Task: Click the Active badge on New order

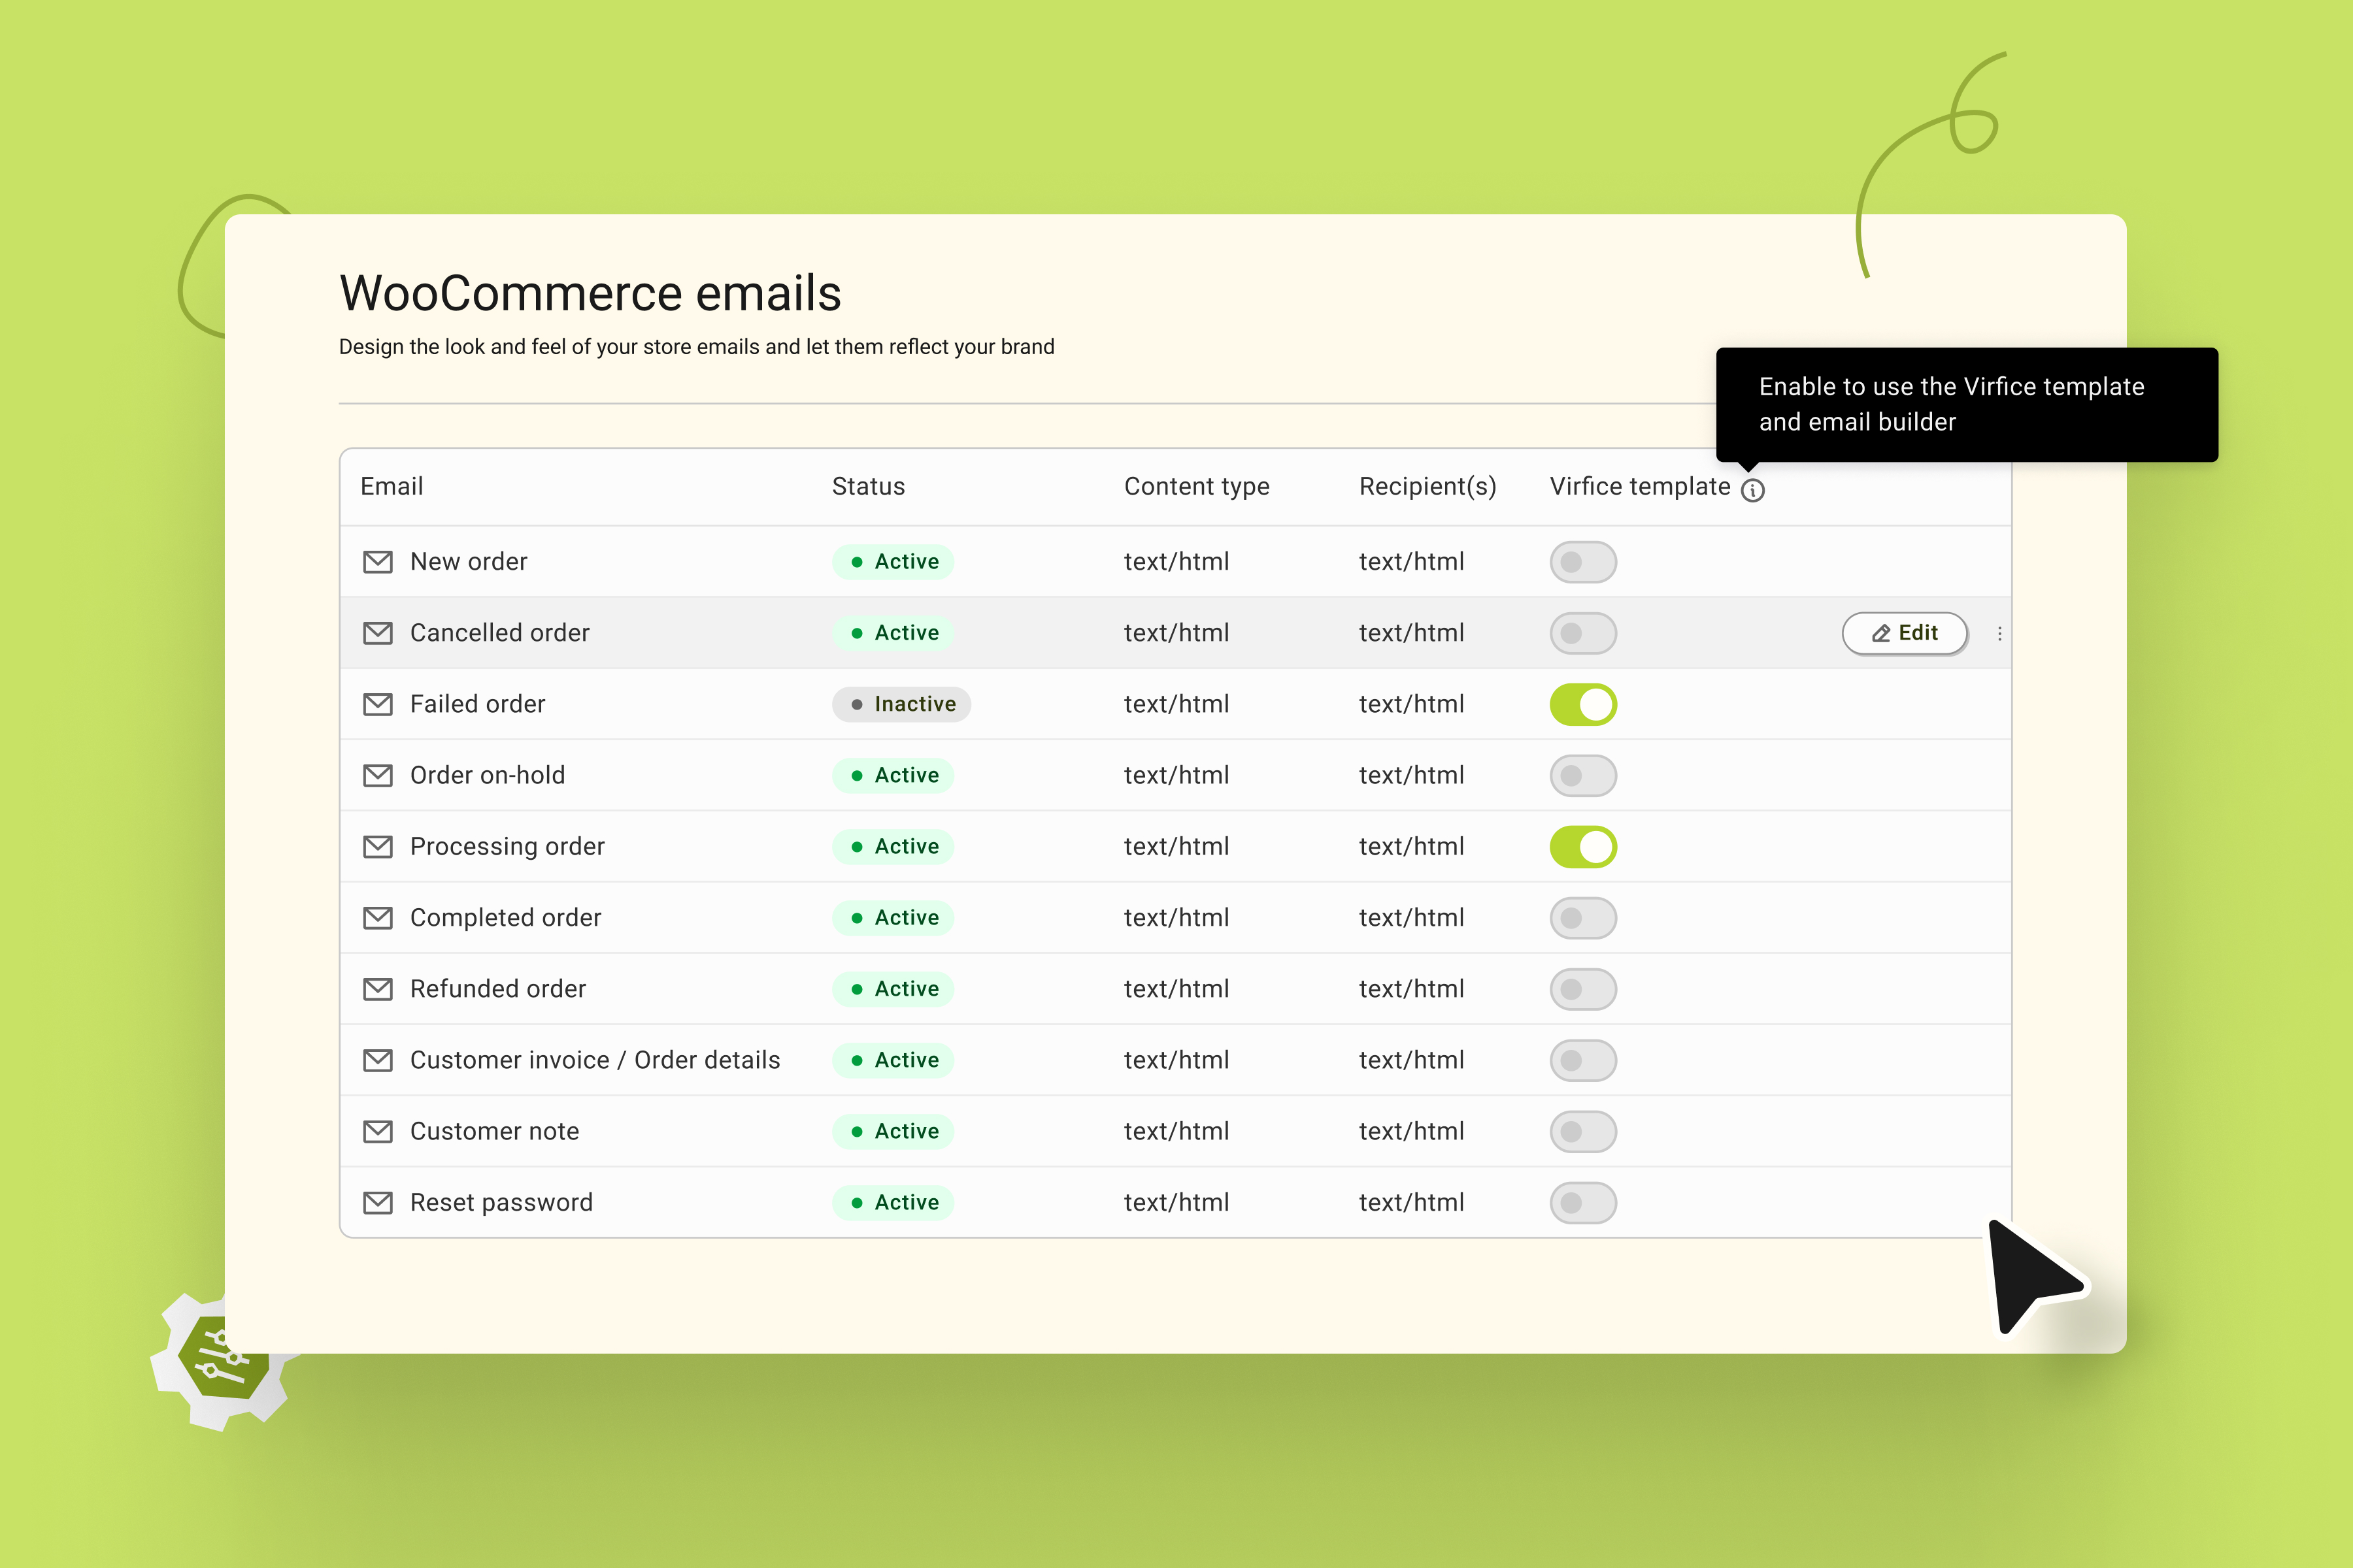Action: (892, 562)
